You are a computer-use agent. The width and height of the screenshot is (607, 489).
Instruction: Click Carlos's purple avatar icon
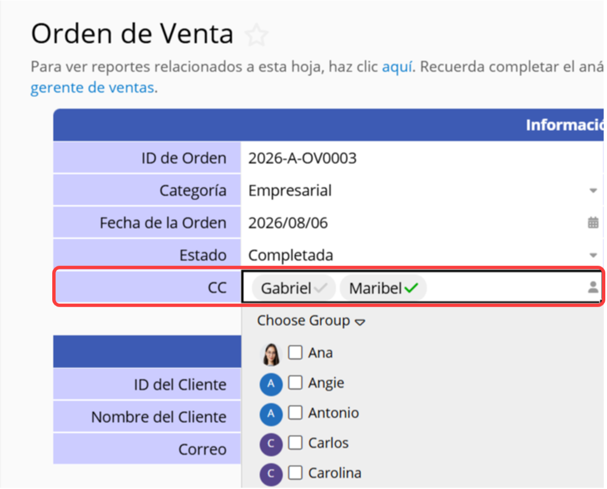(271, 444)
